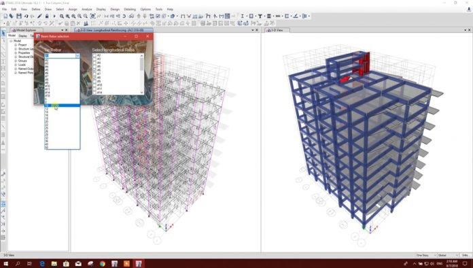Click the Undo icon in toolbar
473x268 pixels.
[27, 16]
